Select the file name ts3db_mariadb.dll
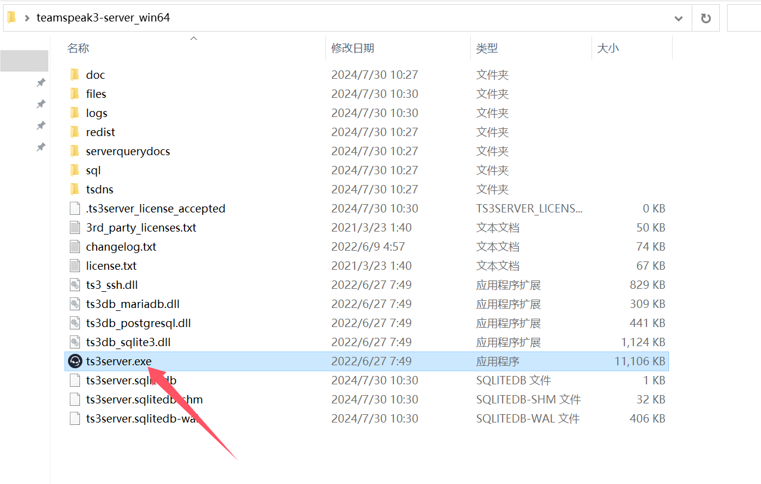The height and width of the screenshot is (484, 761). tap(133, 304)
